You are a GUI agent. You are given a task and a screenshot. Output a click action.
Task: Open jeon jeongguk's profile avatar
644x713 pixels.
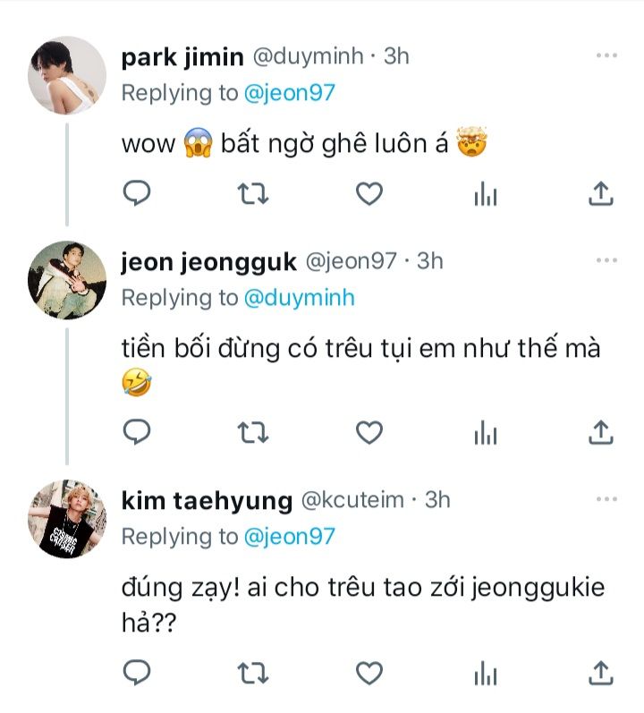tap(69, 279)
